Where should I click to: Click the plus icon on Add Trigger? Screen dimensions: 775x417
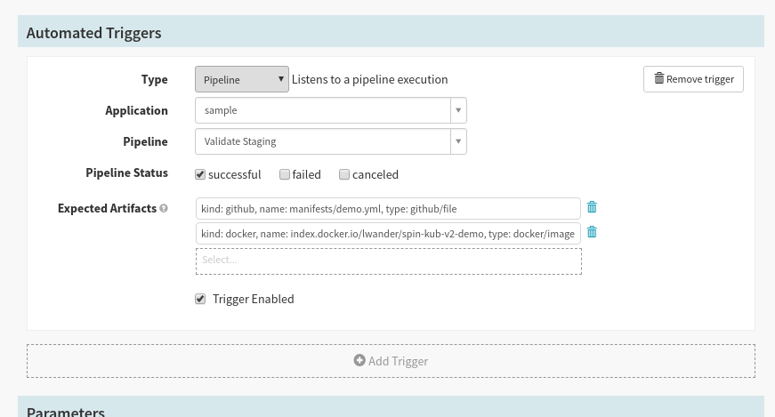[x=359, y=361]
